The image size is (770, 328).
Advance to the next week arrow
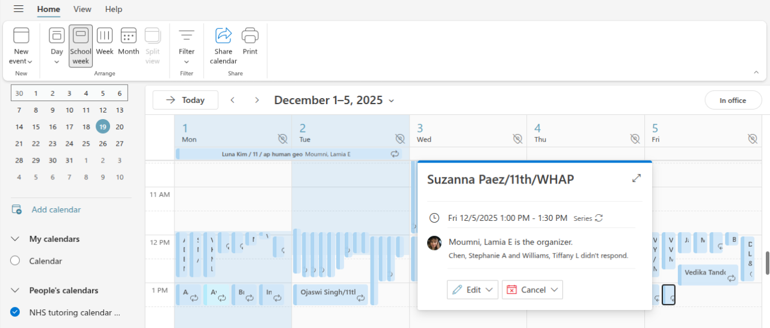click(x=257, y=100)
